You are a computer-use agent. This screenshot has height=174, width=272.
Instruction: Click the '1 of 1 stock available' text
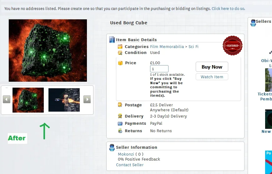167,75
